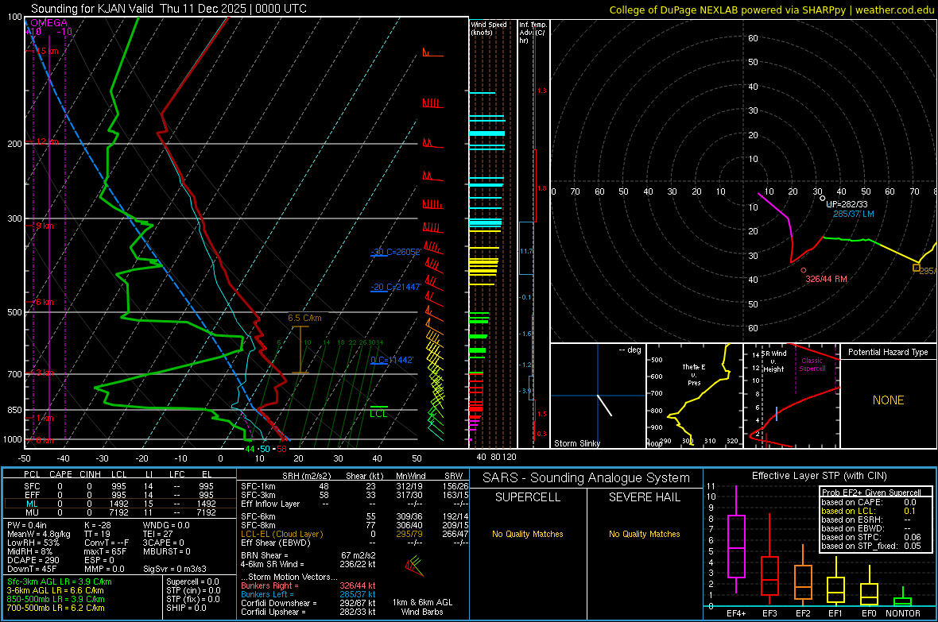Select the magenta 'OMEGA' label
The width and height of the screenshot is (938, 622).
pos(49,23)
